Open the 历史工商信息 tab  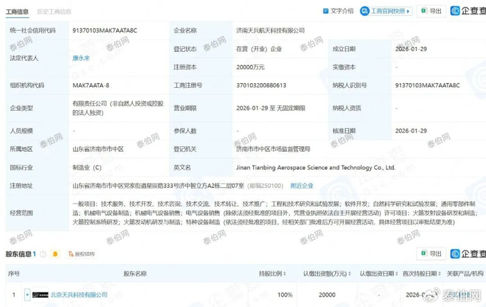coord(54,12)
